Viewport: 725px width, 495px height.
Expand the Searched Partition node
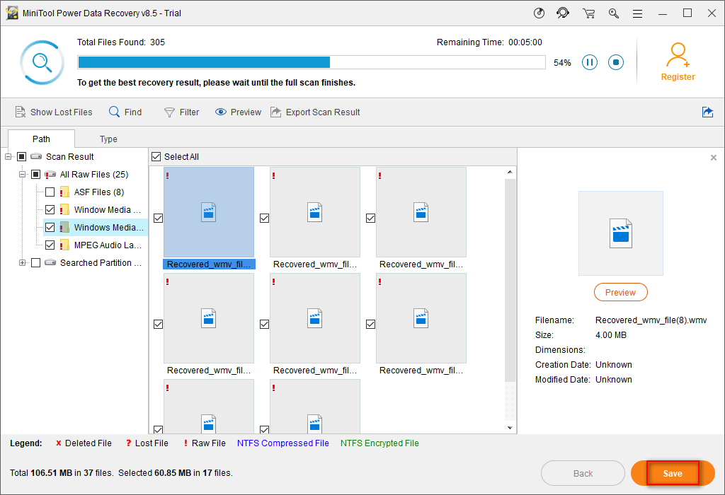pos(22,263)
